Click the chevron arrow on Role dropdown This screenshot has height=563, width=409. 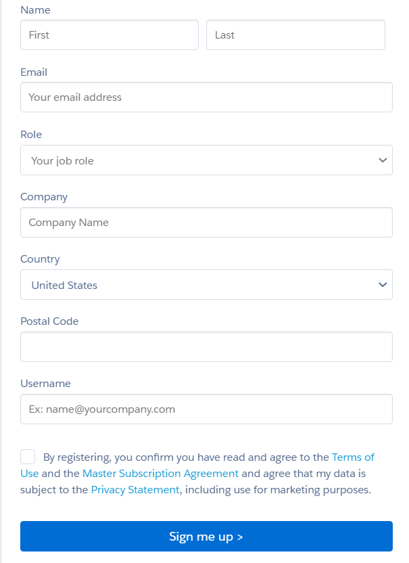point(383,160)
